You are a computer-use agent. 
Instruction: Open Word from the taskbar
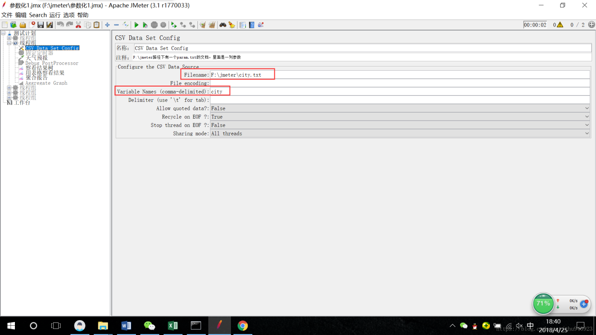coord(126,326)
